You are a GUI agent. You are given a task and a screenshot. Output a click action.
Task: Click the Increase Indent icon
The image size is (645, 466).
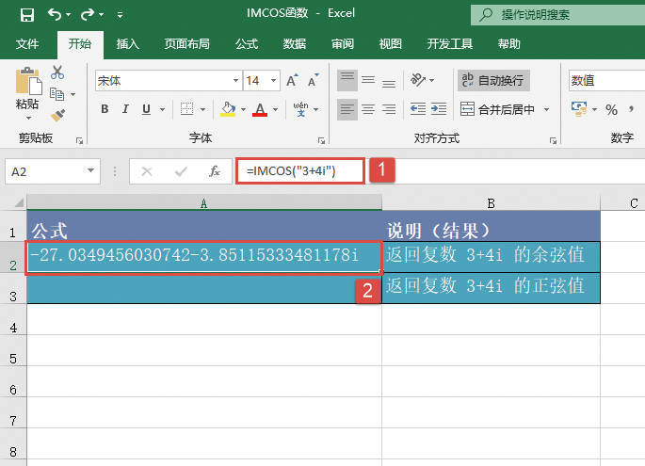click(x=441, y=109)
